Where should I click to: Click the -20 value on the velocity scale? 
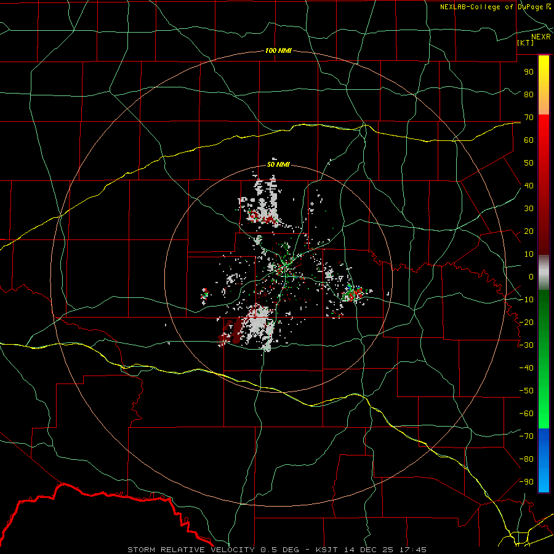coord(526,322)
